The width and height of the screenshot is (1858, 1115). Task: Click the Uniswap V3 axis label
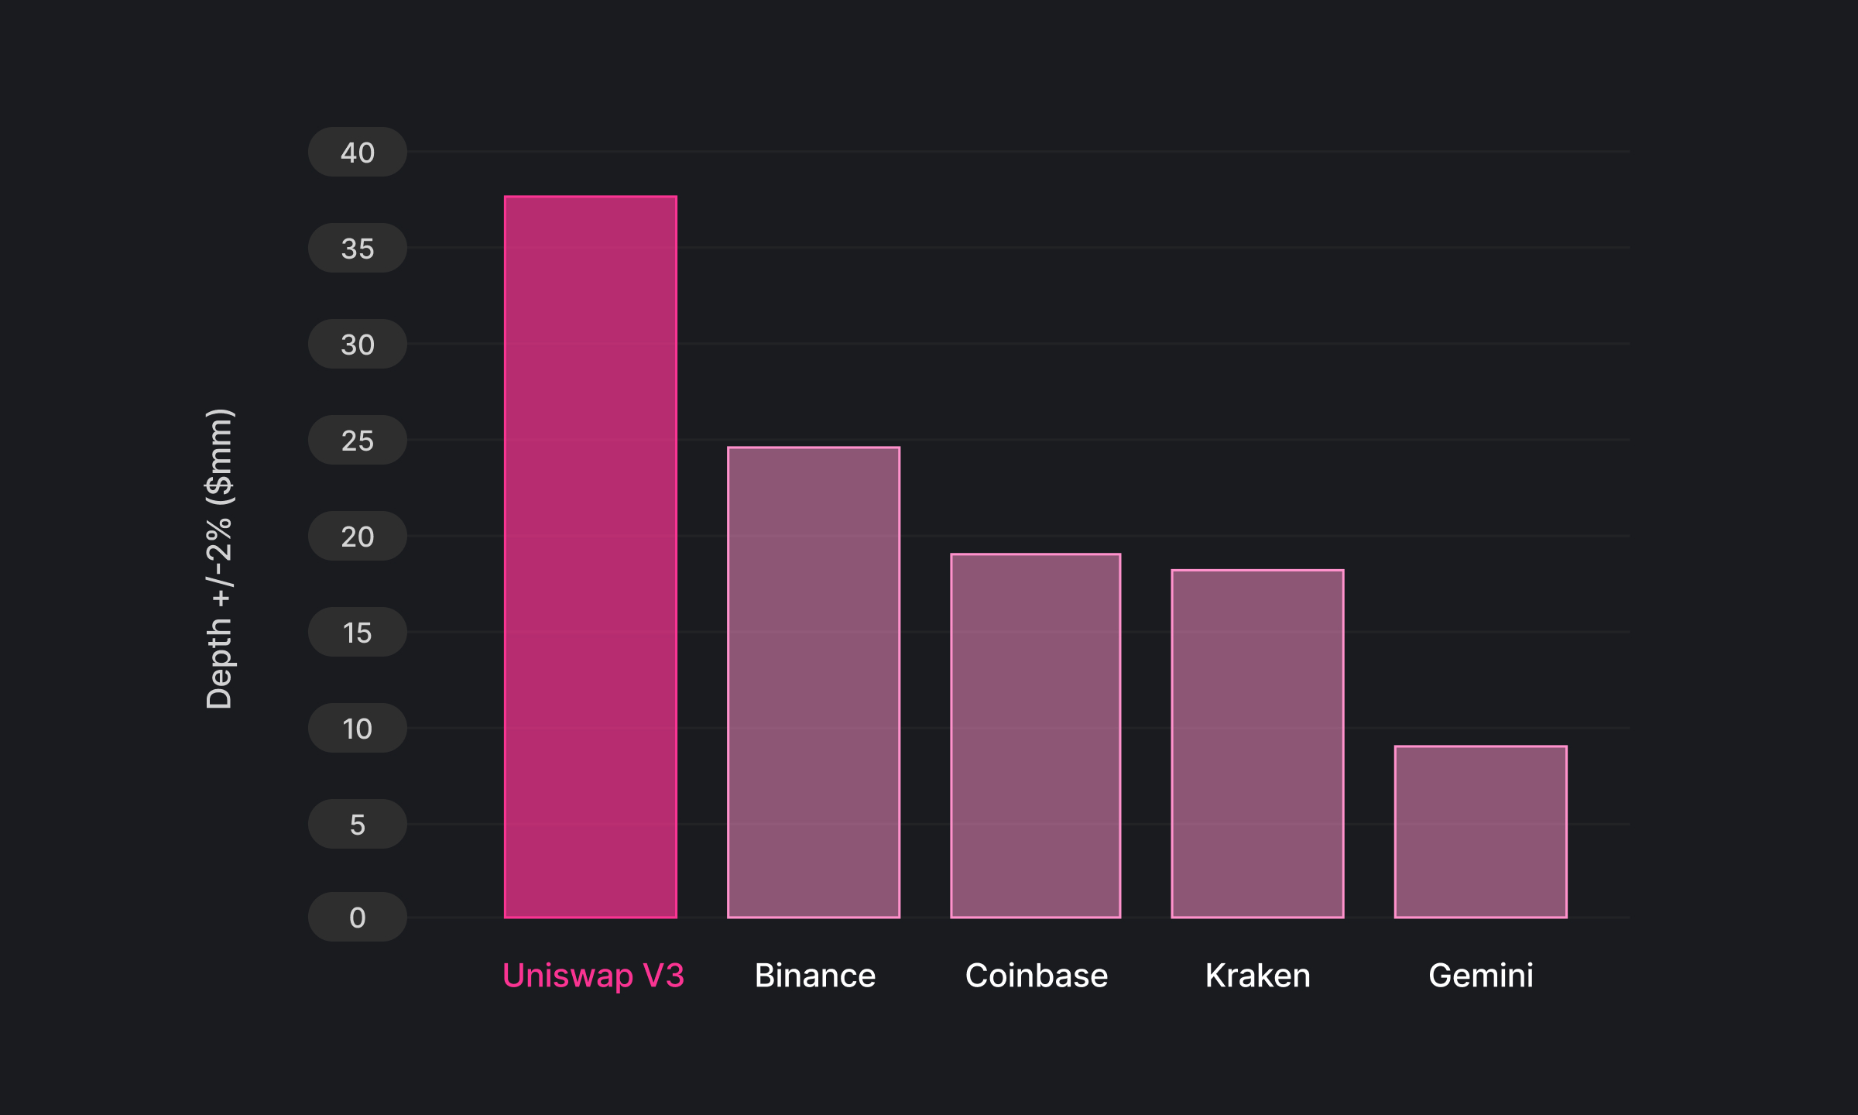(x=594, y=976)
